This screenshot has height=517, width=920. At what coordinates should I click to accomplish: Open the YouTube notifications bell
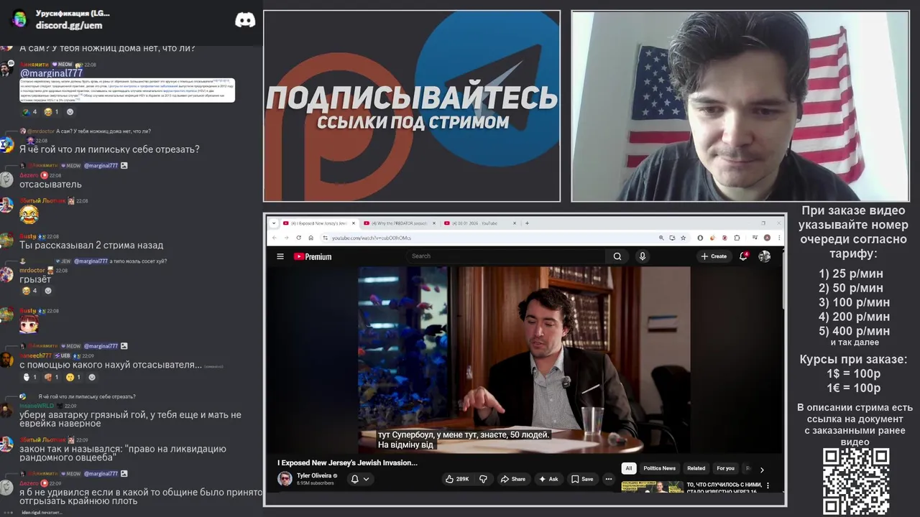(x=744, y=256)
